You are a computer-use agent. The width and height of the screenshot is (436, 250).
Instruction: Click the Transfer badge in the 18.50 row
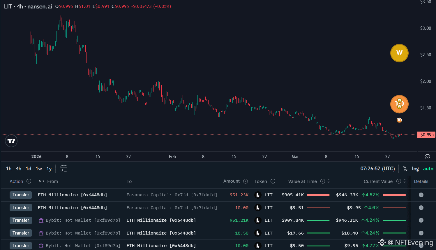coord(21,233)
